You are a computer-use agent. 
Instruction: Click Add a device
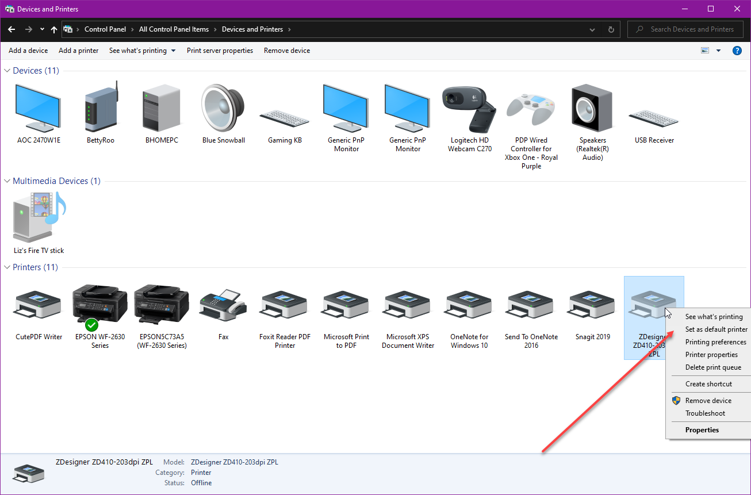coord(28,51)
